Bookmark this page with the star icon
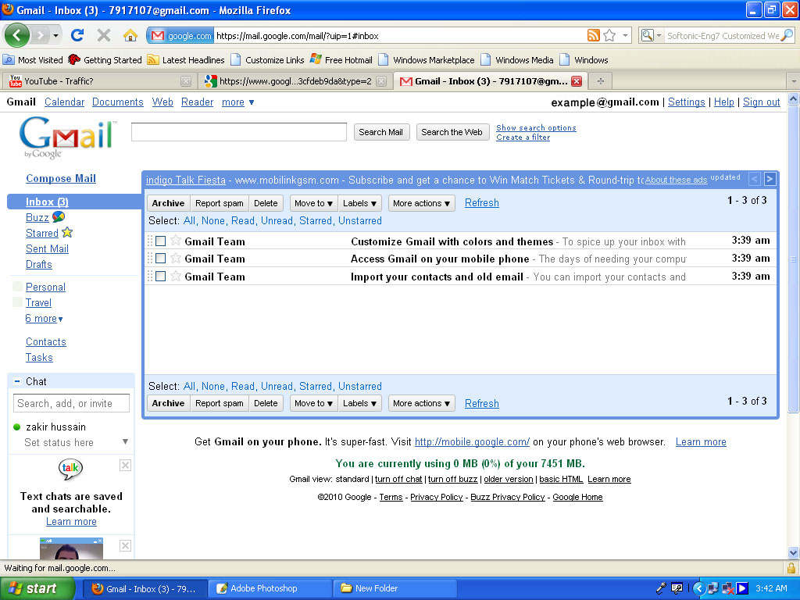 coord(609,35)
